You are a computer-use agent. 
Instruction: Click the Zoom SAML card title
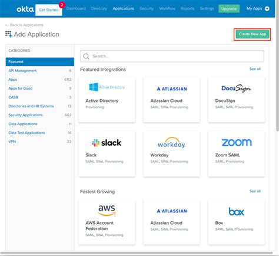click(228, 155)
